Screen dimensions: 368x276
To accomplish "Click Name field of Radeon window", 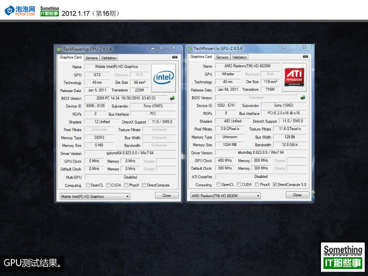I will (247, 66).
